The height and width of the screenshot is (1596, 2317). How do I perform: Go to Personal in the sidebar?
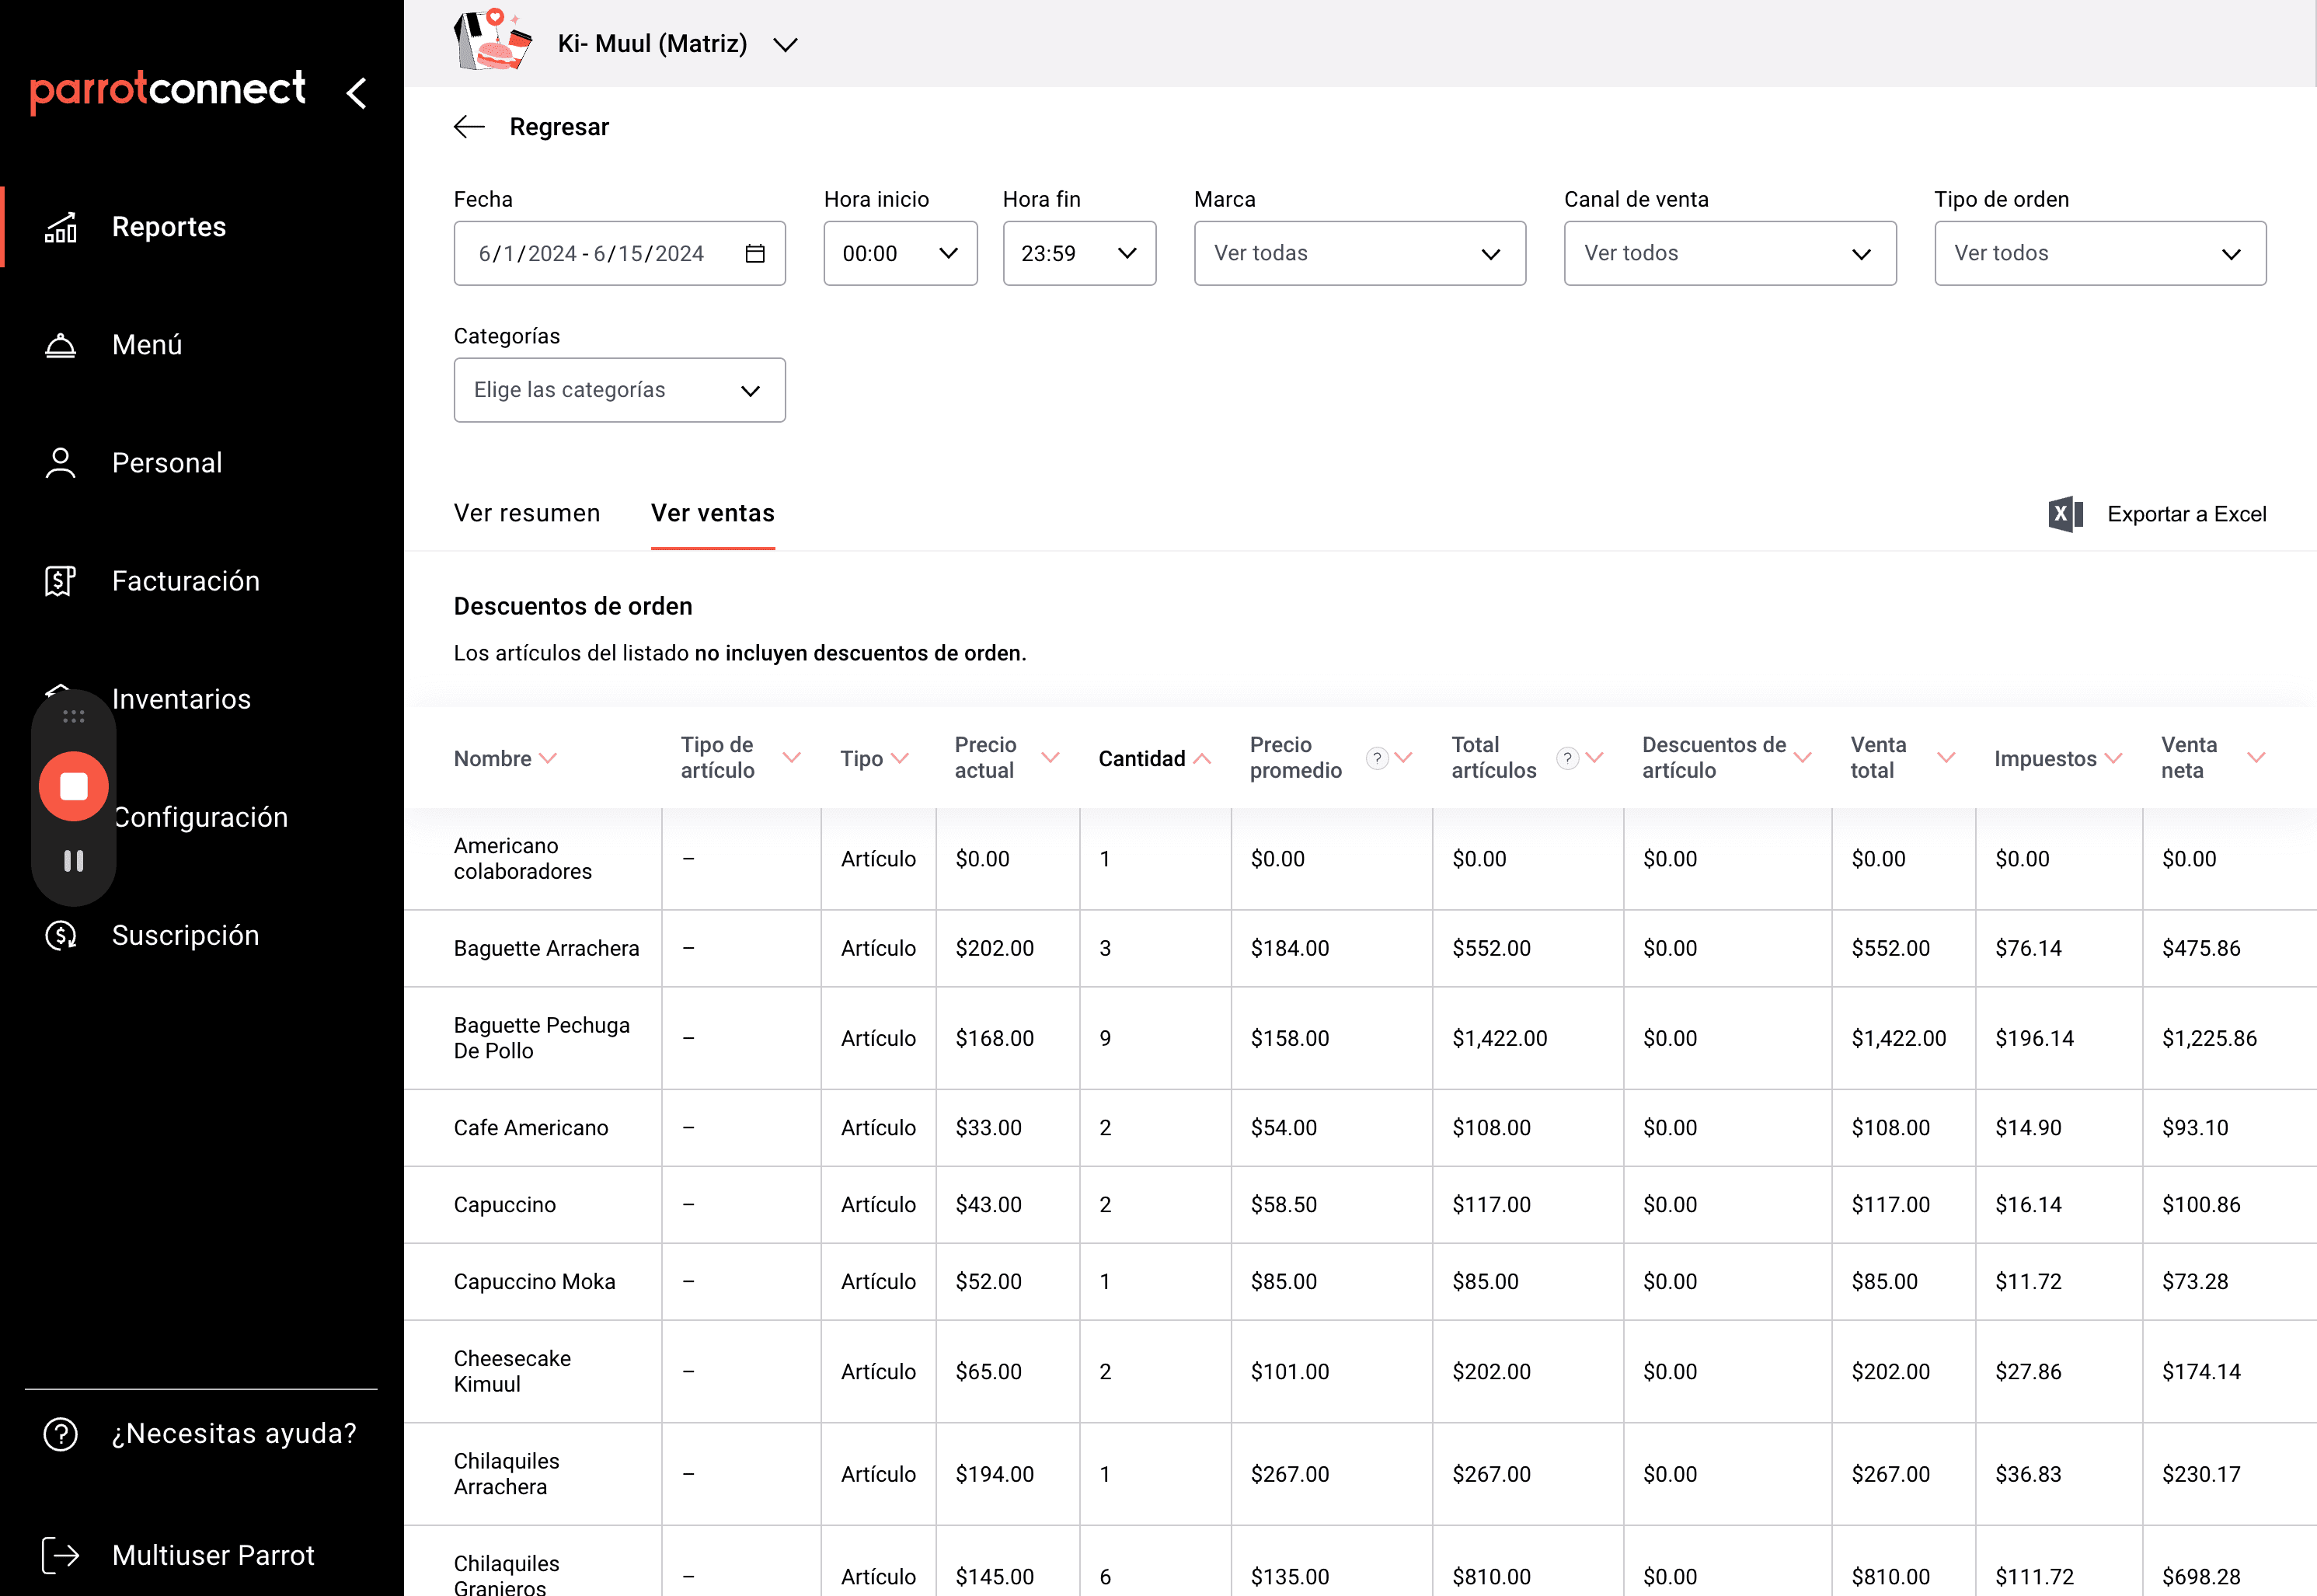click(167, 463)
